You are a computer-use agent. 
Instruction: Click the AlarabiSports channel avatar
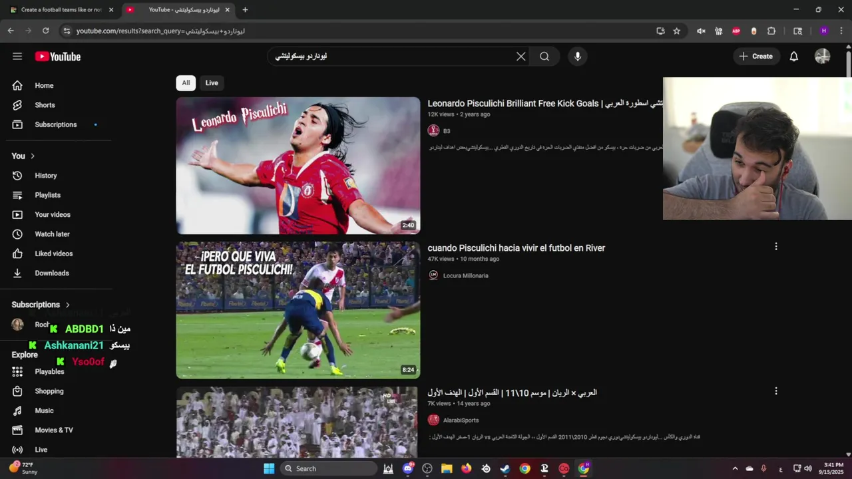tap(433, 420)
